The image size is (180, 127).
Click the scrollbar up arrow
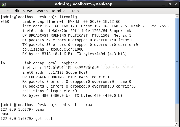point(177,17)
